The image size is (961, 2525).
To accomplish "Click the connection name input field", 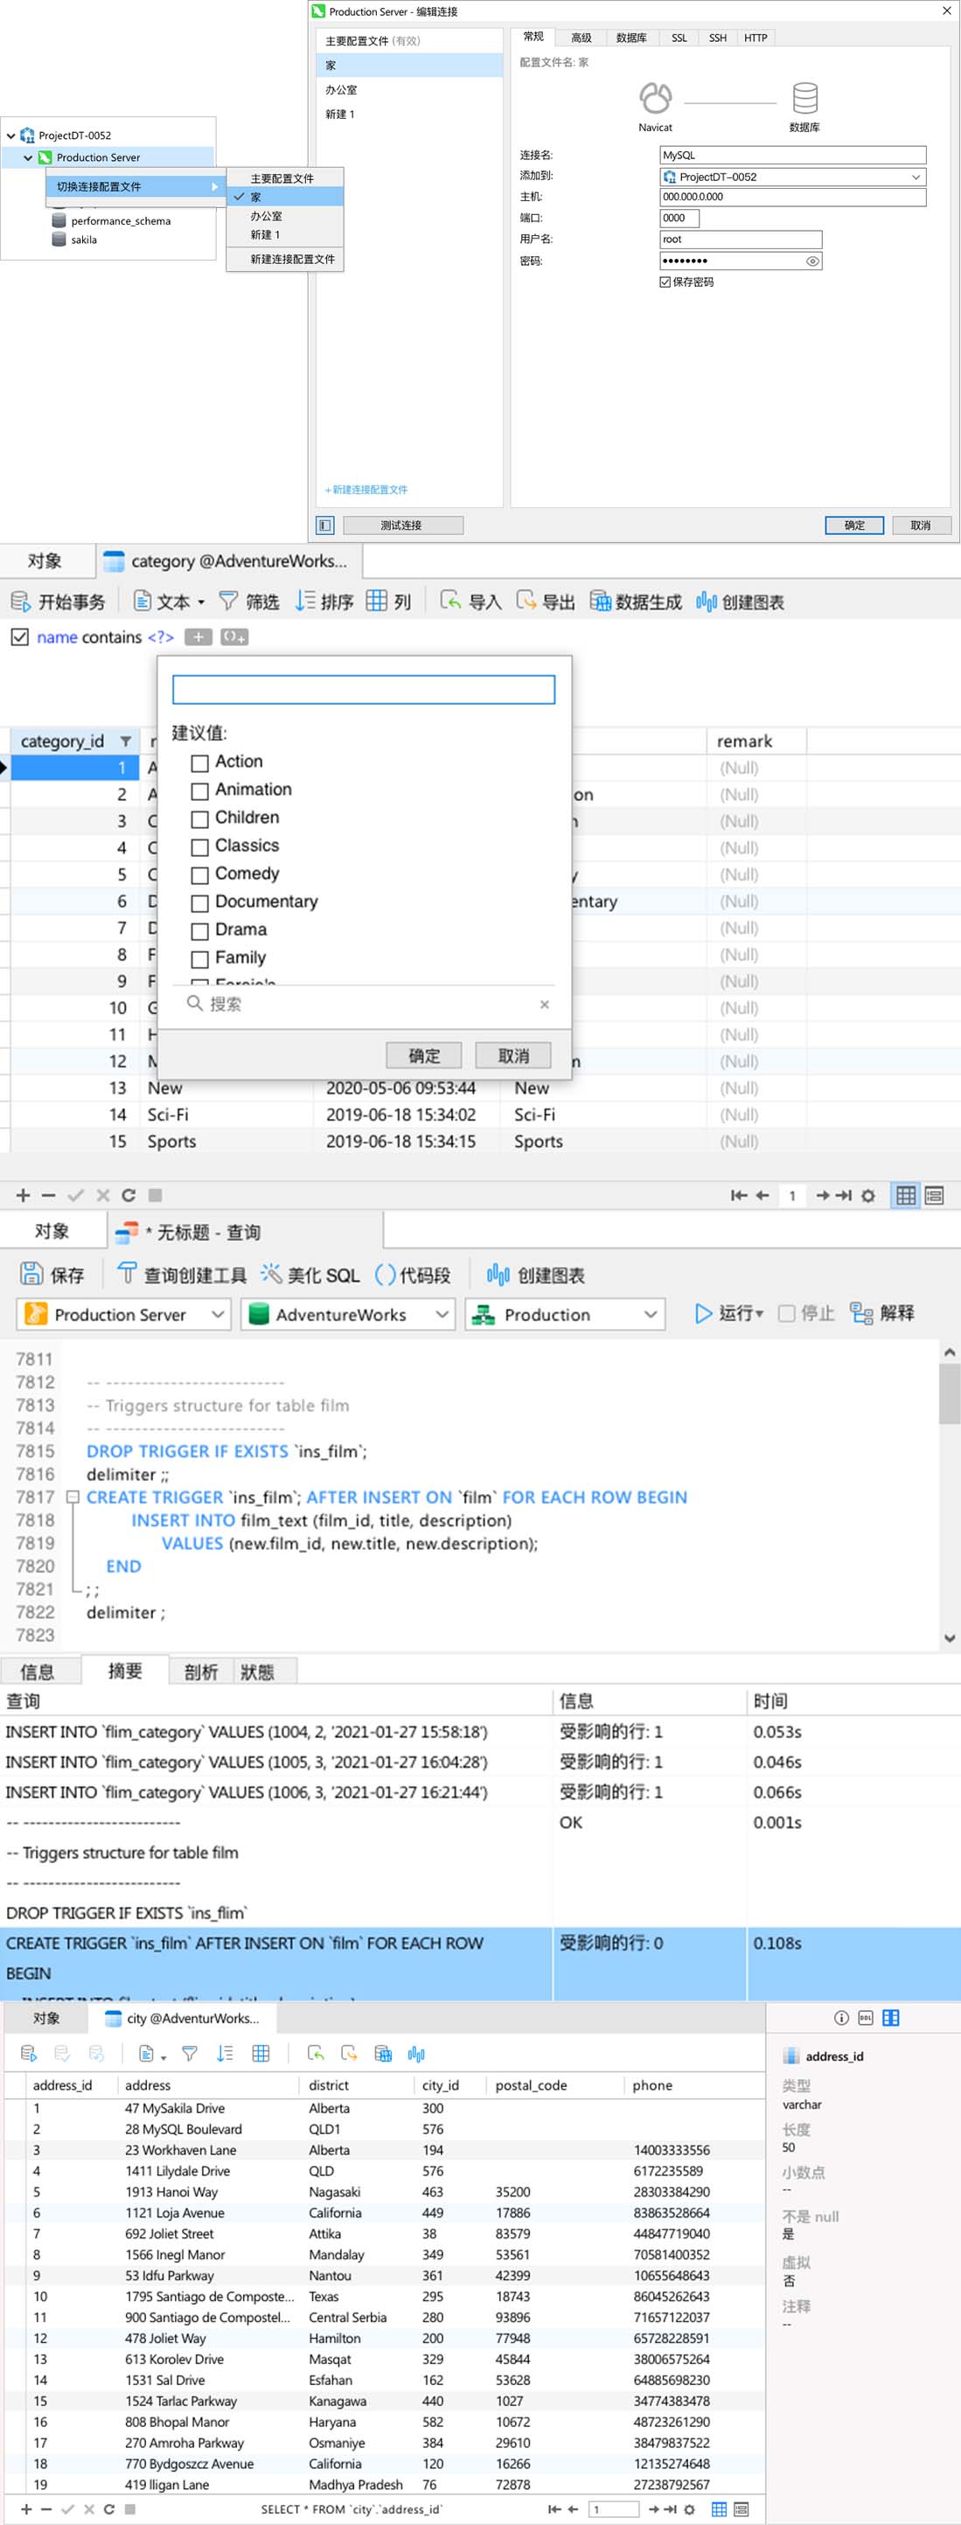I will tap(791, 155).
